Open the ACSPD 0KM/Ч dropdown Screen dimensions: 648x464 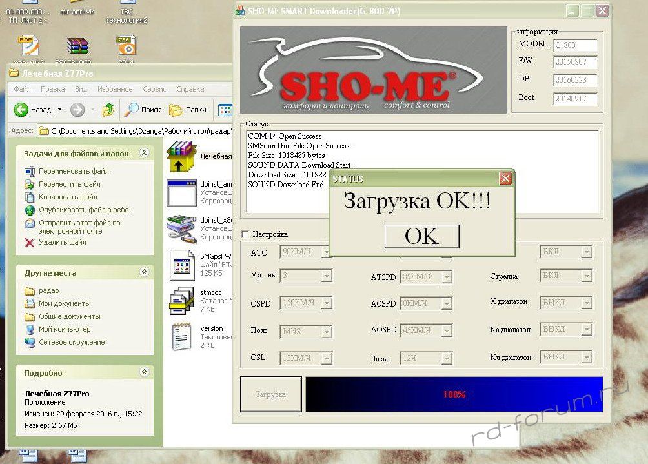coord(447,304)
